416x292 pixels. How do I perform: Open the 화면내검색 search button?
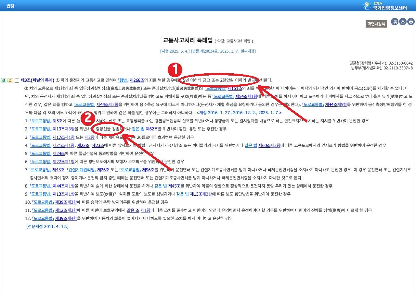[x=376, y=24]
